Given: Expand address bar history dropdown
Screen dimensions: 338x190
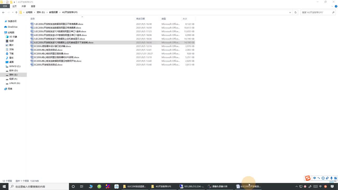Looking at the screenshot, I should pos(290,12).
